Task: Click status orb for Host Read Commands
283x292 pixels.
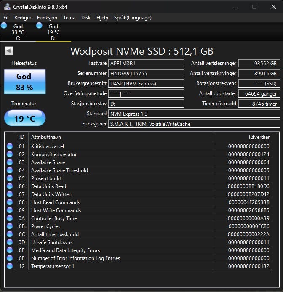Action: [x=10, y=202]
